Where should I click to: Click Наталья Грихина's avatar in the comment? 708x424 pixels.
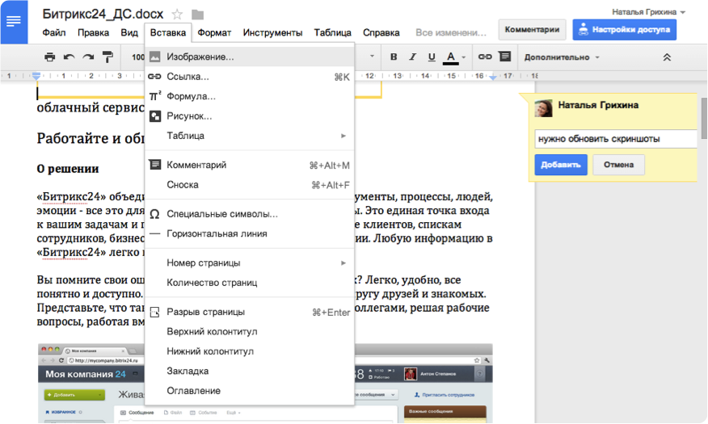(x=543, y=108)
